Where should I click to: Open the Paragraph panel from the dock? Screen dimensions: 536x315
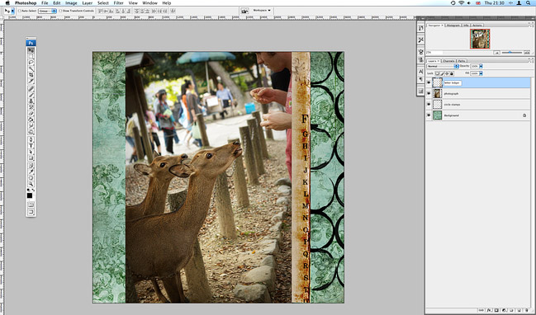(x=421, y=79)
